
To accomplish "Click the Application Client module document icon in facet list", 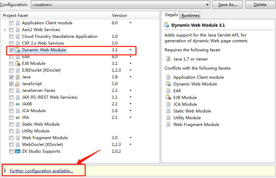I will pyautogui.click(x=18, y=23).
